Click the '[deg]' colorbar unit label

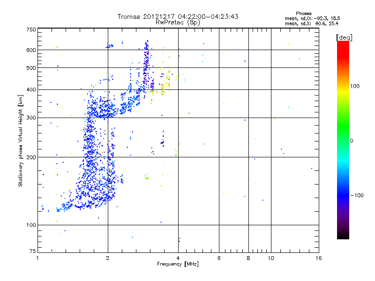click(x=344, y=37)
